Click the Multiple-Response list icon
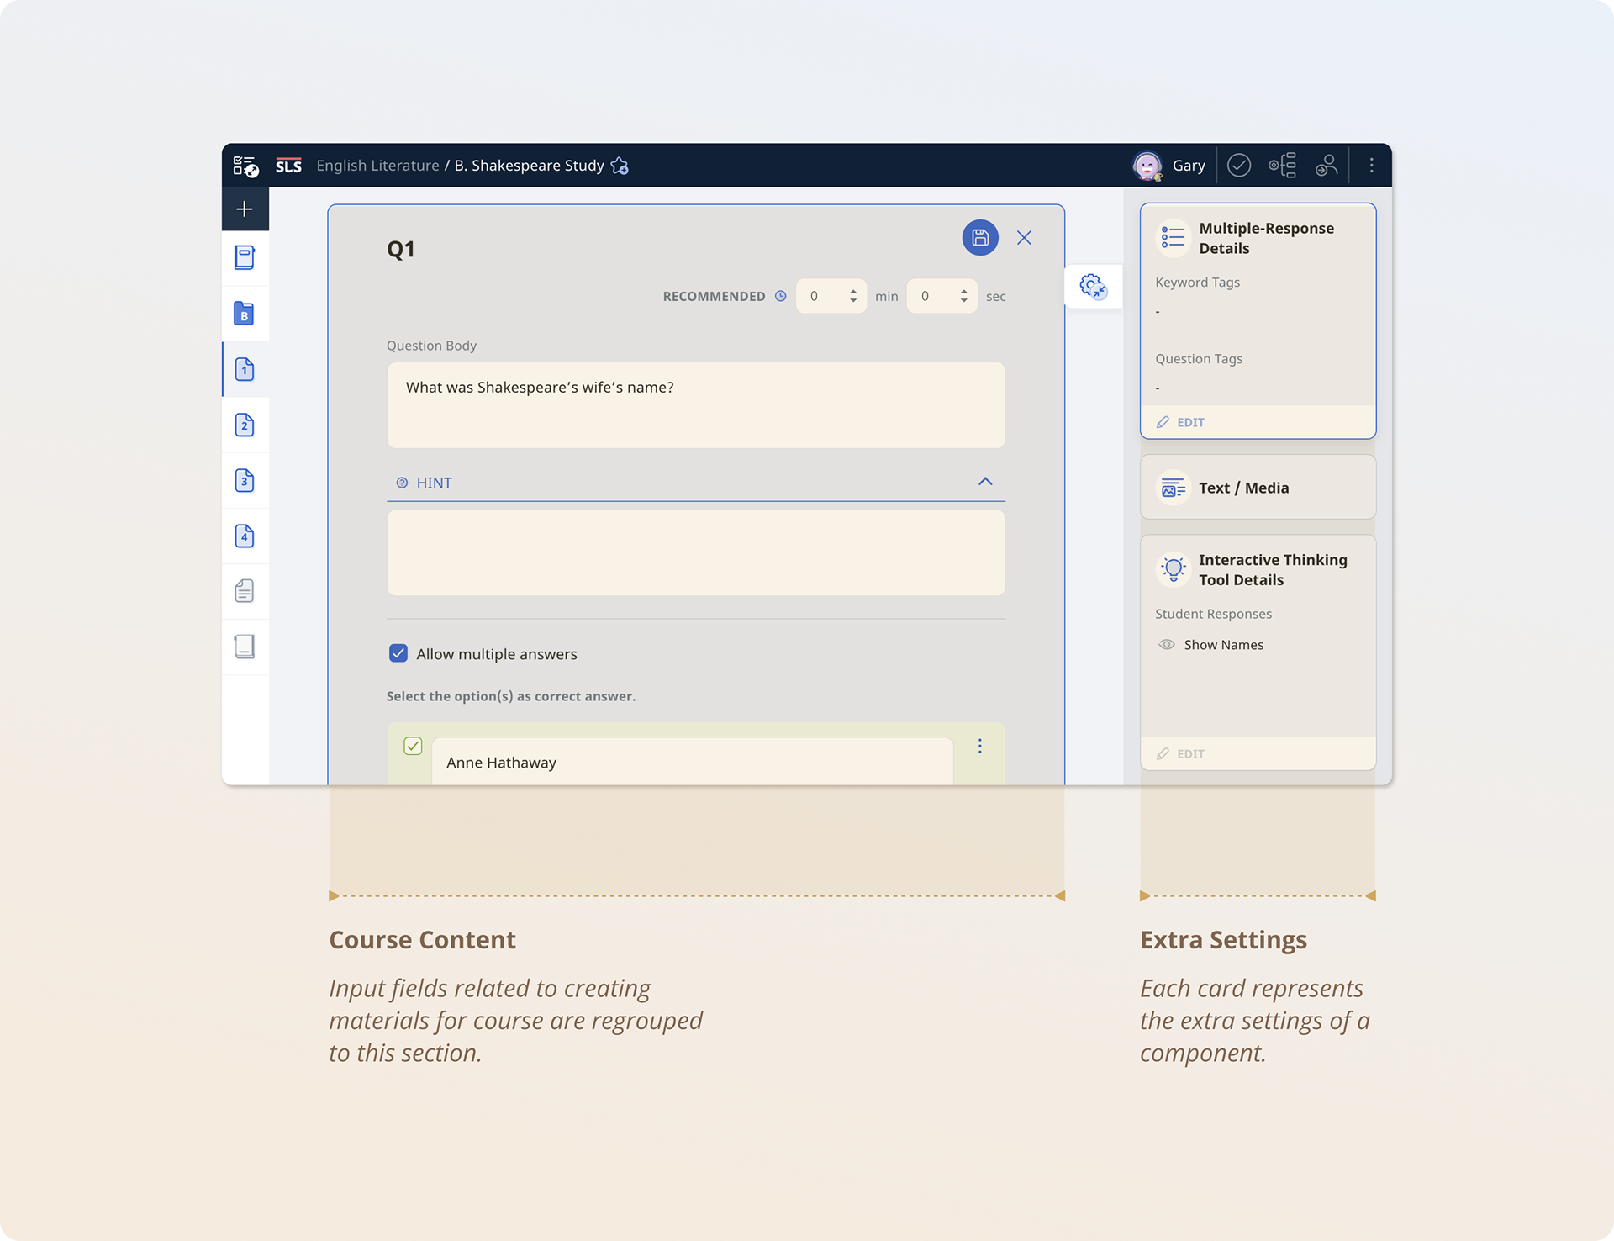Viewport: 1614px width, 1241px height. pos(1173,239)
